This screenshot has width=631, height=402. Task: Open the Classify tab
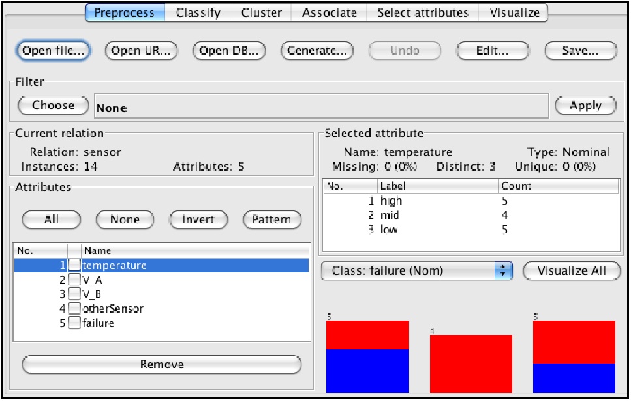click(x=198, y=13)
